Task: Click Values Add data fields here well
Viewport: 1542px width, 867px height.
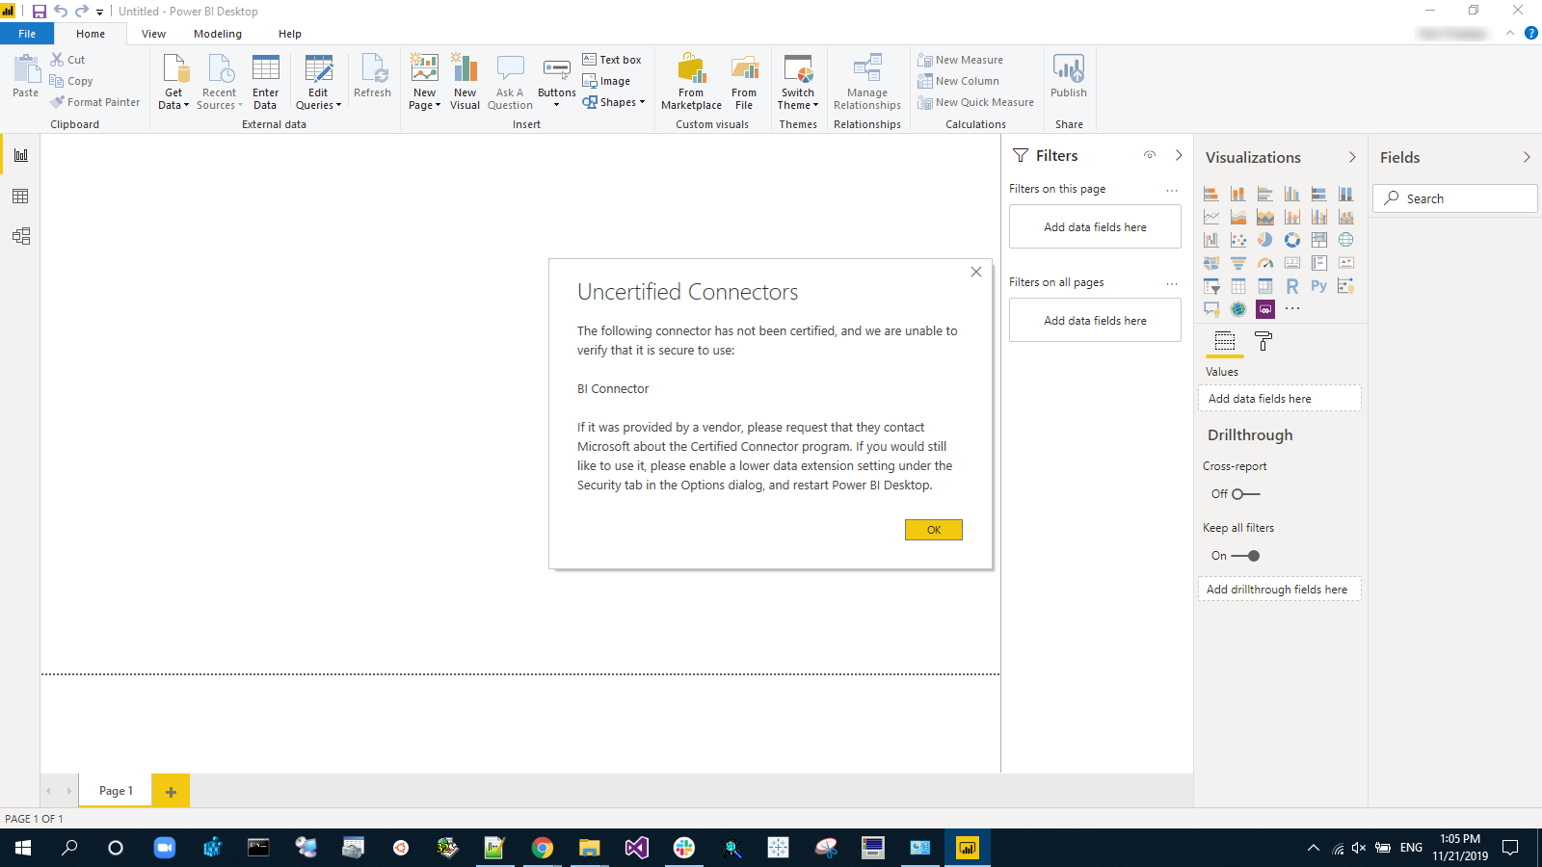Action: point(1279,398)
